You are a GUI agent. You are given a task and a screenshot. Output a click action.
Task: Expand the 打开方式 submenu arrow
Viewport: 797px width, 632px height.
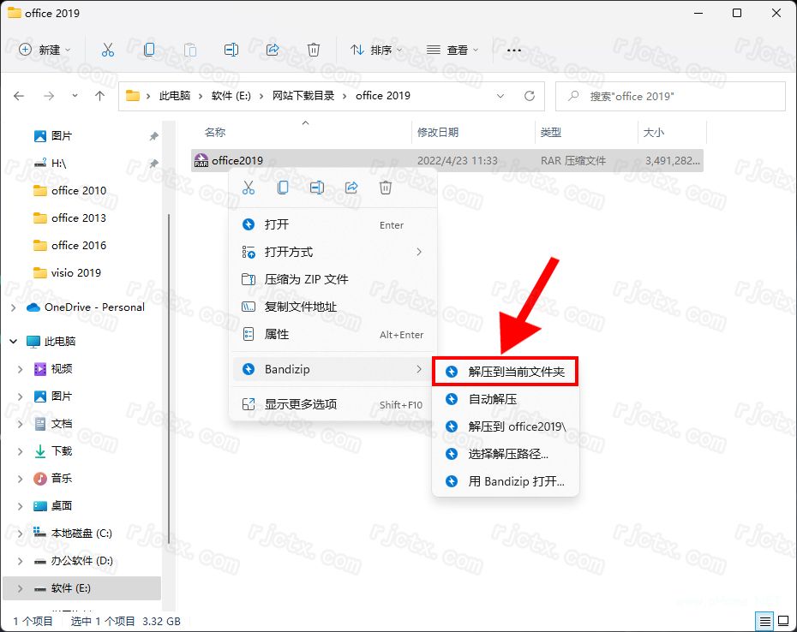click(x=417, y=252)
